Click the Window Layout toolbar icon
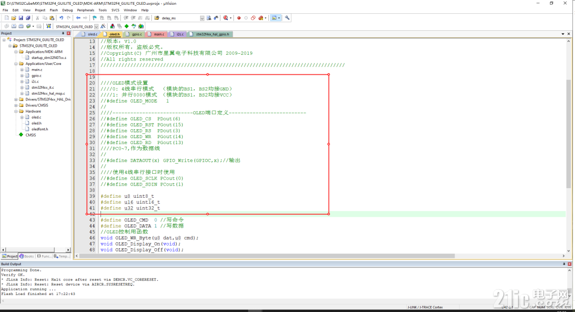 [x=274, y=18]
